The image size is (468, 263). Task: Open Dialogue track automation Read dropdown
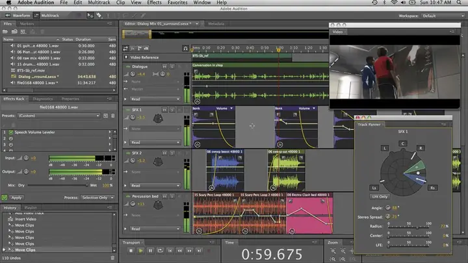155,99
